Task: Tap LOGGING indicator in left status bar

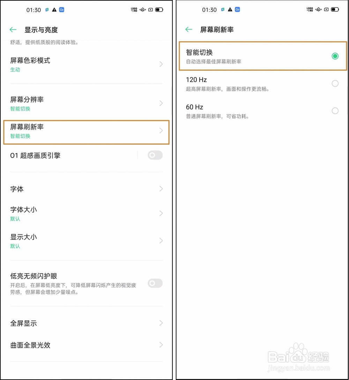Action: 134,10
